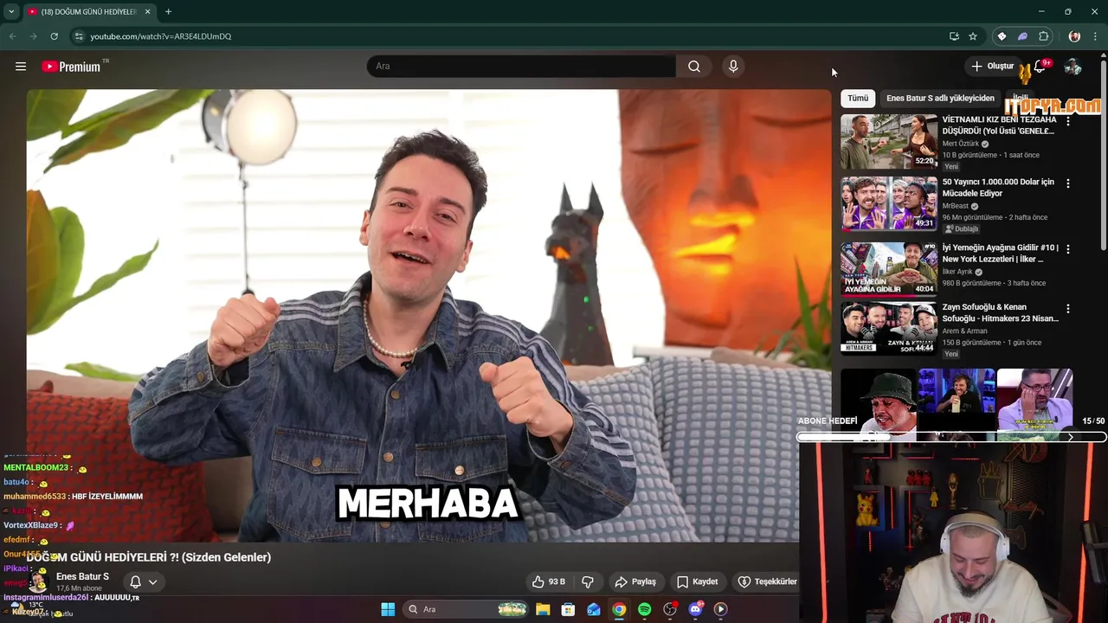
Task: Open Hitmakers 23 Nisan video thumbnail
Action: click(889, 328)
